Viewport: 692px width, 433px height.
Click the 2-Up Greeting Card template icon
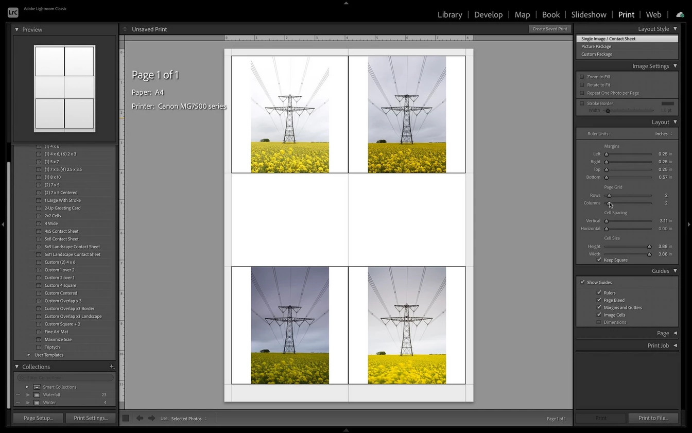[x=39, y=208]
